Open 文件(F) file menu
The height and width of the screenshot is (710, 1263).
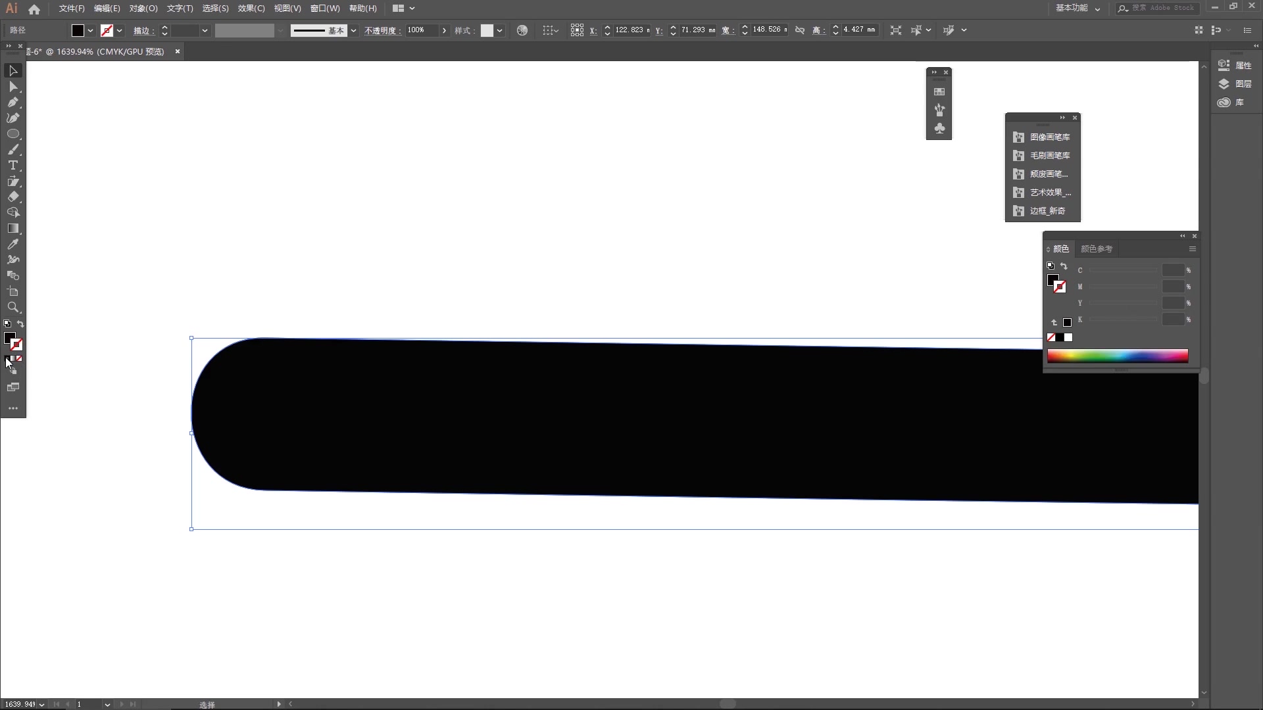pos(72,8)
